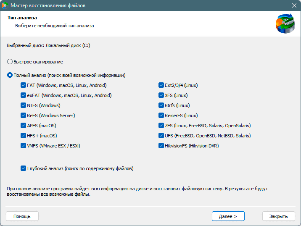Toggle the APFS (macOS) checkbox
The height and width of the screenshot is (226, 301).
[23, 126]
